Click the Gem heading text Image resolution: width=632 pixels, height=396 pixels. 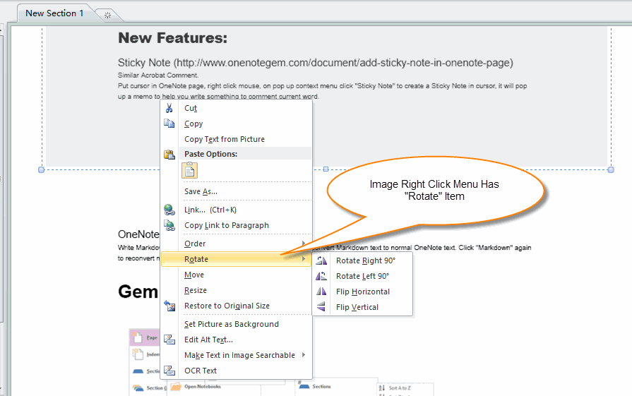click(x=138, y=292)
